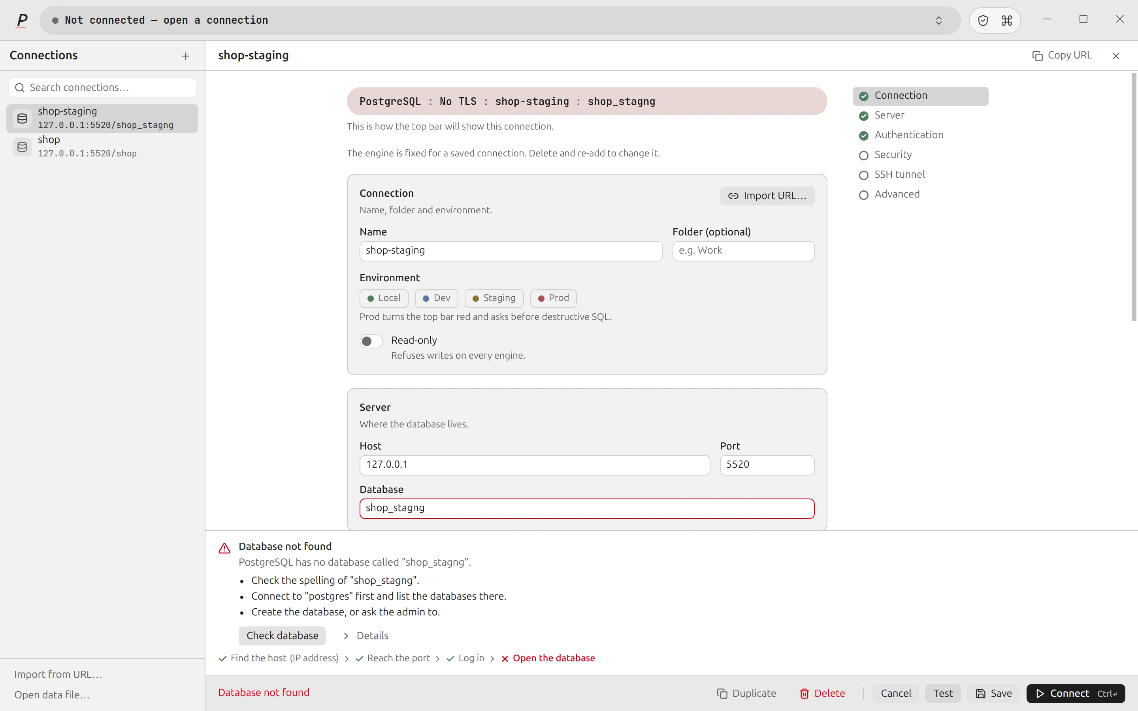Click the warning triangle icon
This screenshot has height=711, width=1138.
pos(224,548)
